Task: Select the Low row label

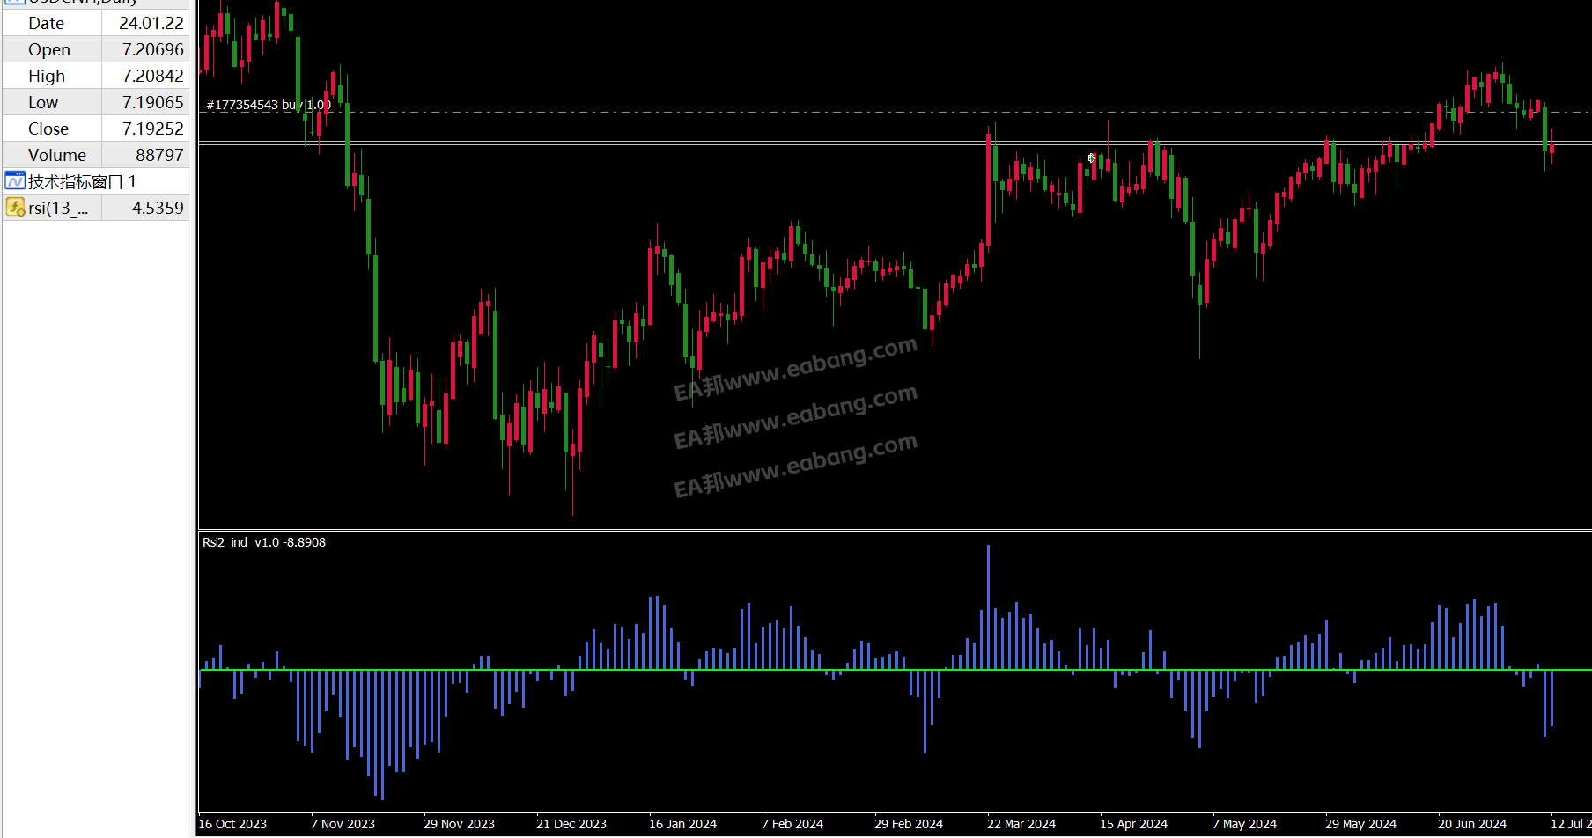Action: [43, 102]
